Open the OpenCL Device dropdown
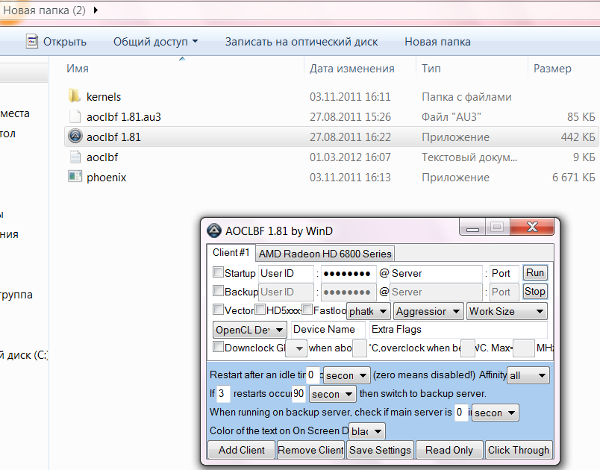Image resolution: width=600 pixels, height=470 pixels. 249,330
